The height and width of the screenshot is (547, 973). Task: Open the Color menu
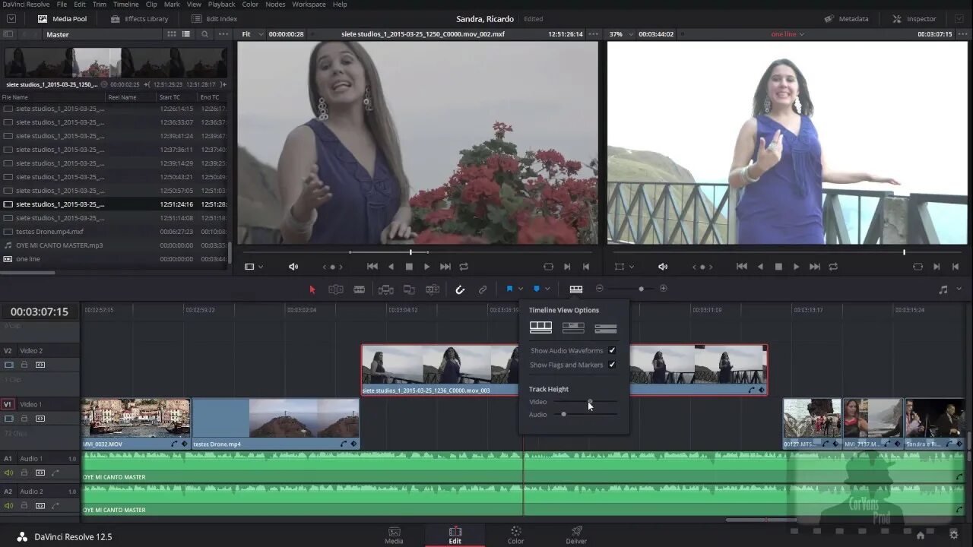pos(250,5)
